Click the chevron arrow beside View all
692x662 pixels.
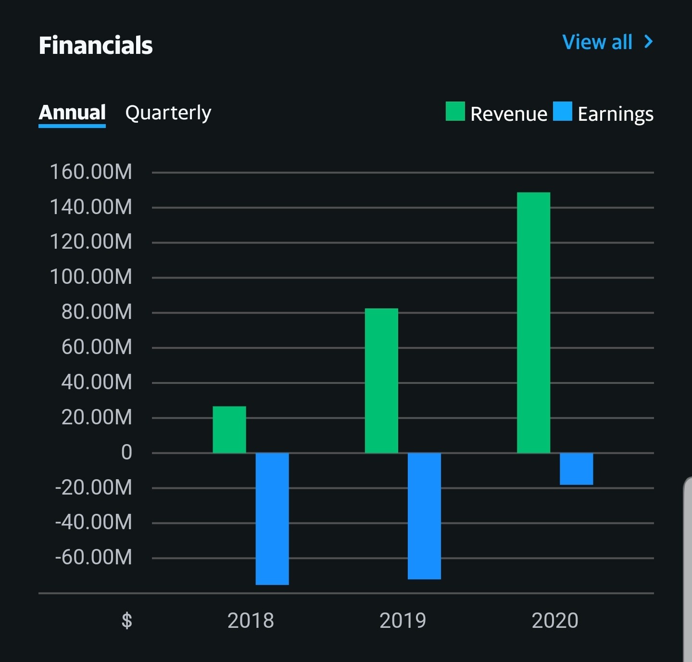[647, 42]
